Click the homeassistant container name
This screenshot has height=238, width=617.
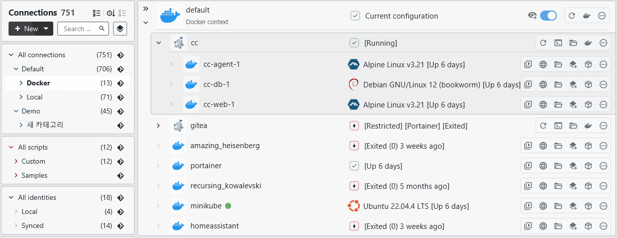coord(215,226)
